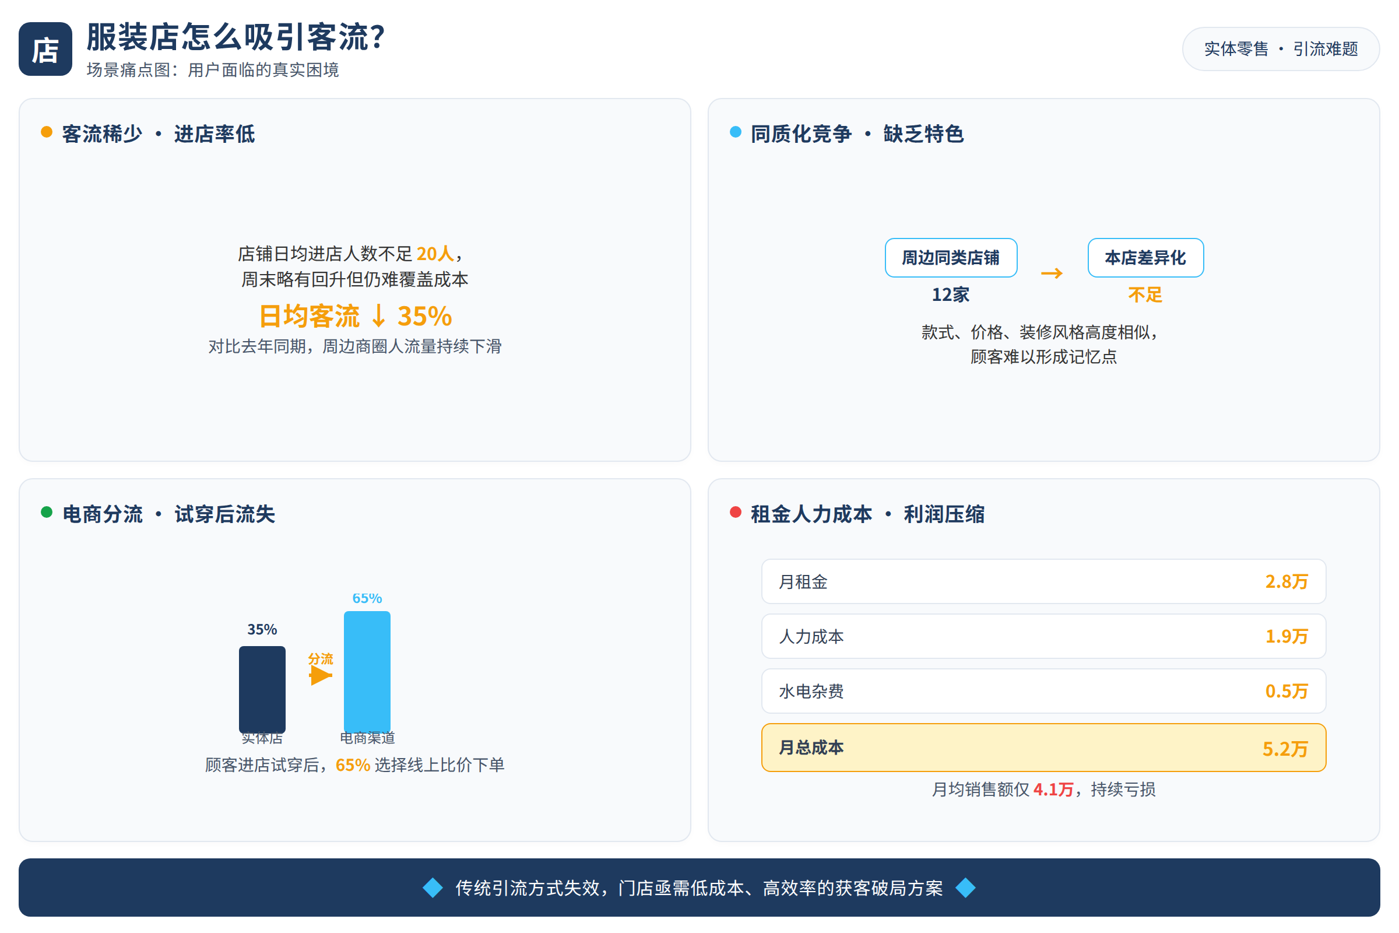1399x933 pixels.
Task: Click the 店 logo icon
Action: click(x=45, y=49)
